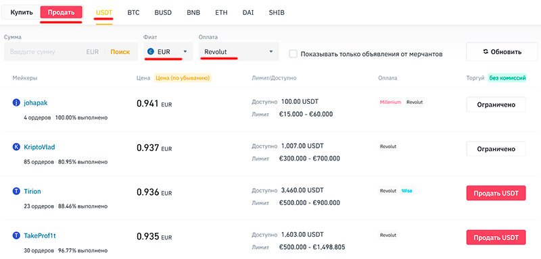Click Tirion's T avatar icon
Viewport: 541px width, 259px height.
coord(16,192)
